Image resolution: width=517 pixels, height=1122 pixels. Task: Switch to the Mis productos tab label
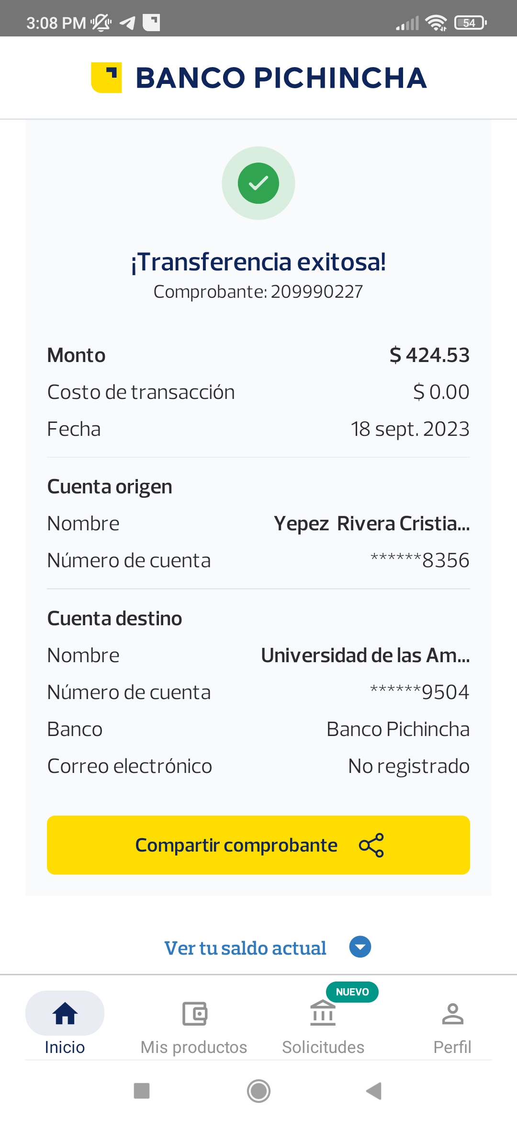[194, 1047]
